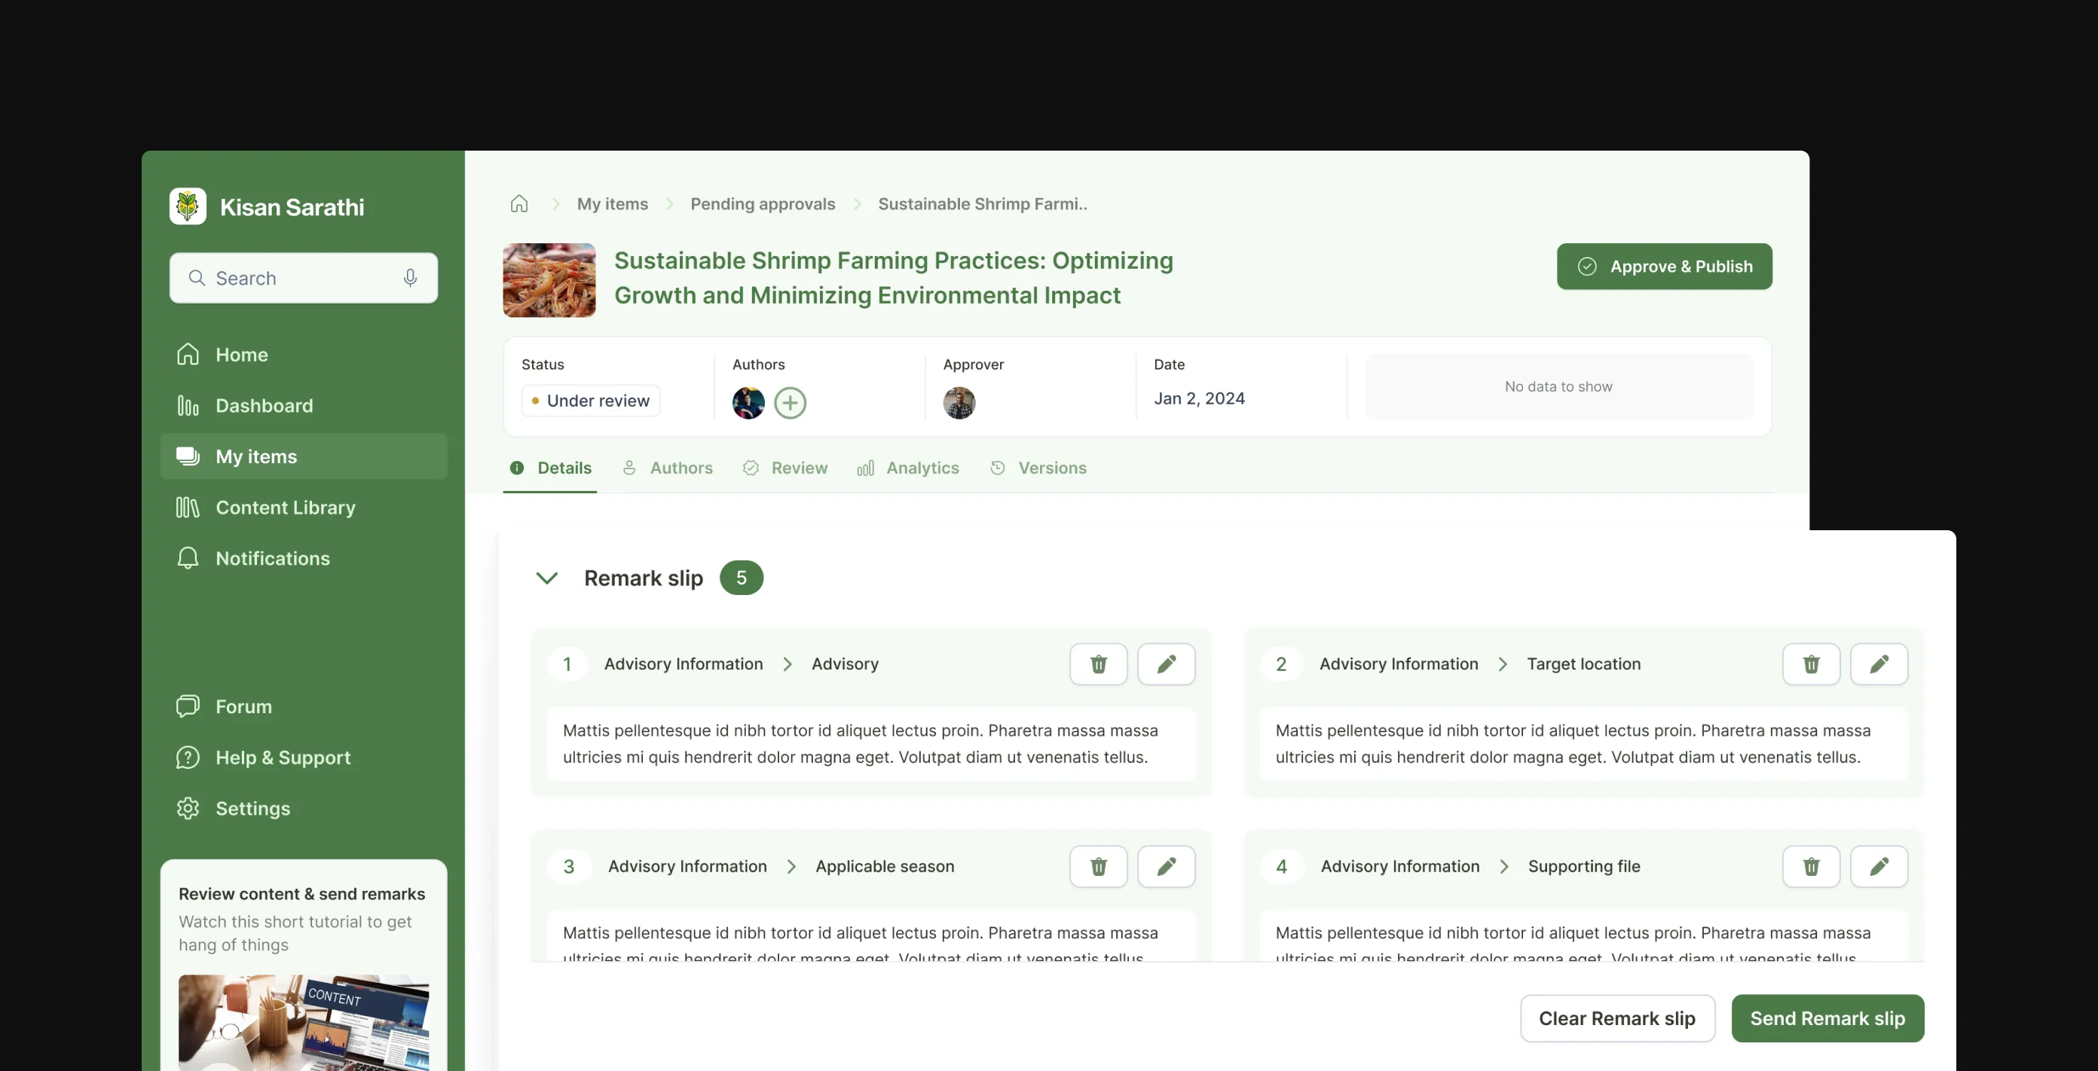This screenshot has height=1071, width=2098.
Task: Open Notifications in the sidebar
Action: coord(303,558)
